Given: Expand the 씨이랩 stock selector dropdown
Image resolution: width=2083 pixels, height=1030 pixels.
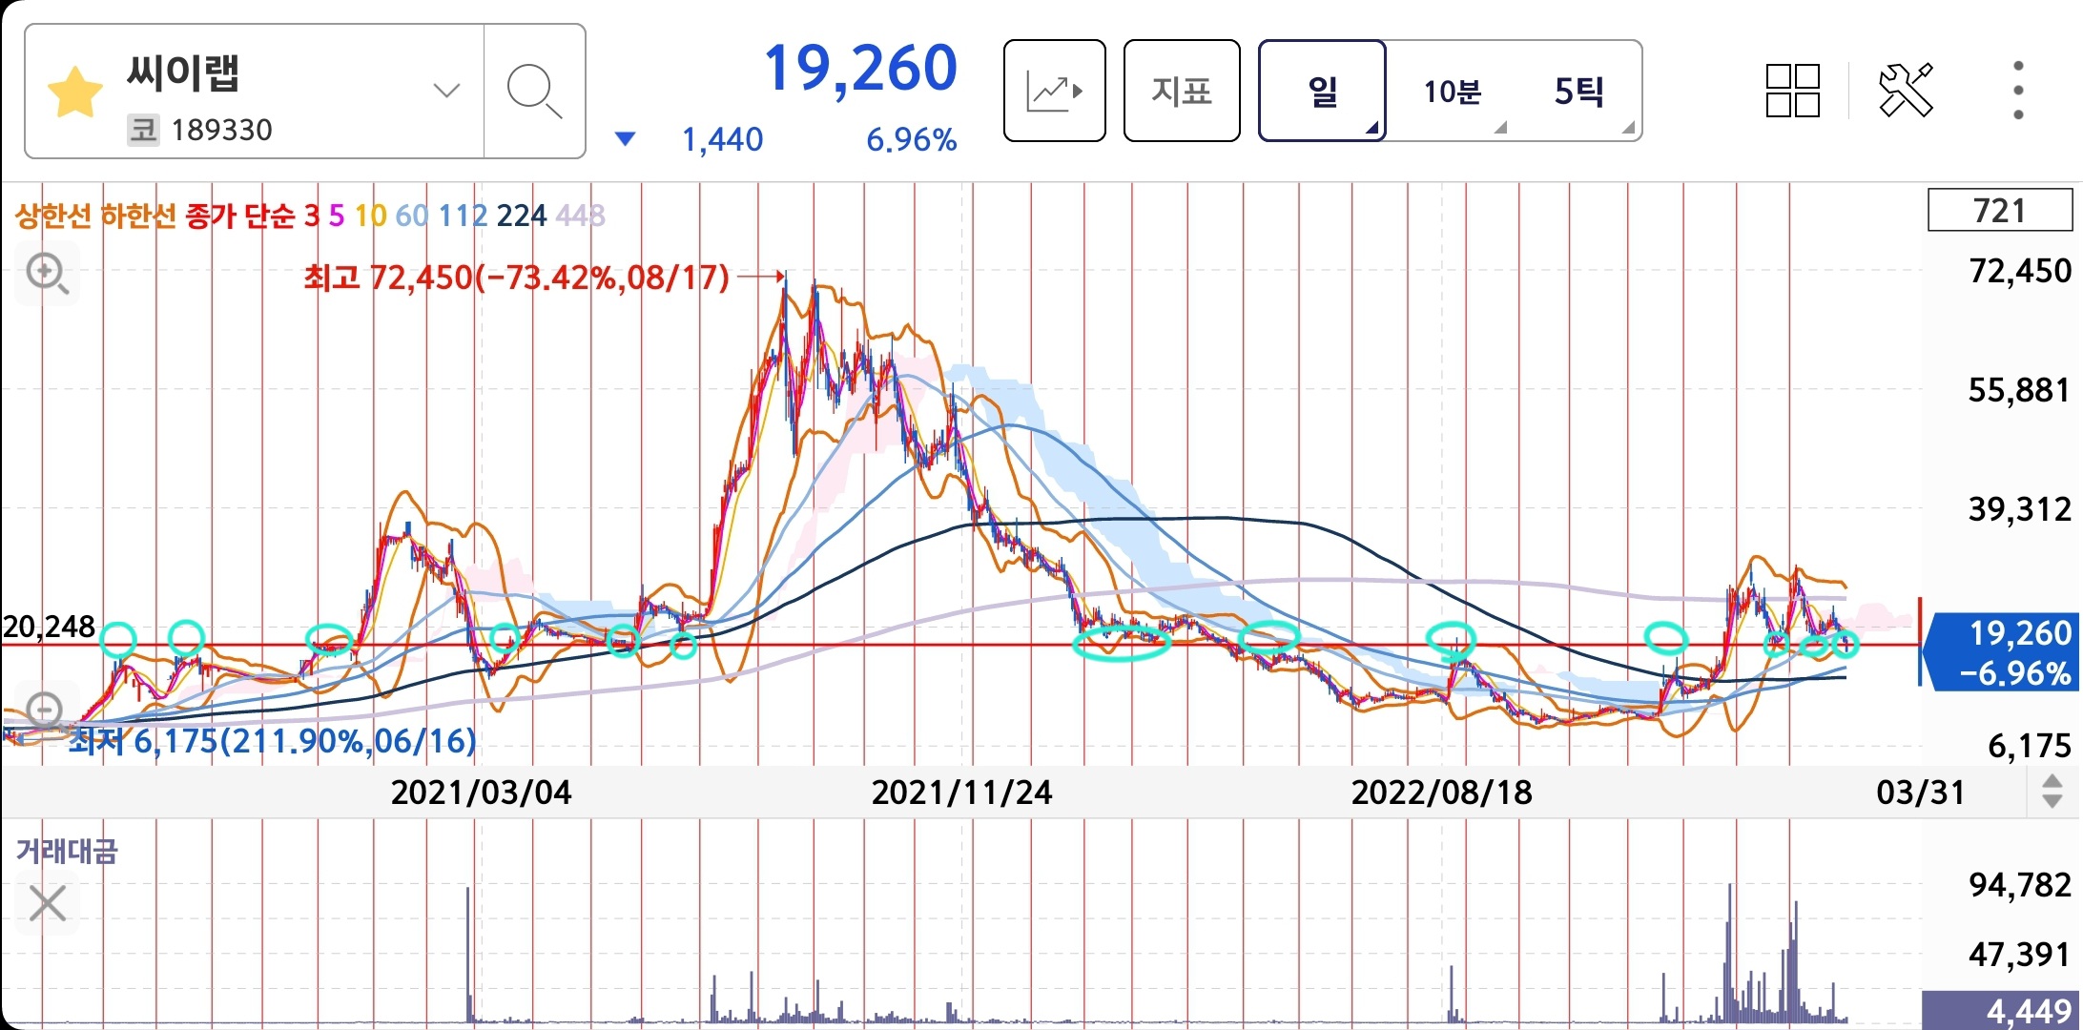Looking at the screenshot, I should (x=446, y=91).
